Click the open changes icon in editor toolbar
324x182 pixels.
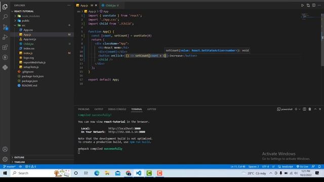308,6
